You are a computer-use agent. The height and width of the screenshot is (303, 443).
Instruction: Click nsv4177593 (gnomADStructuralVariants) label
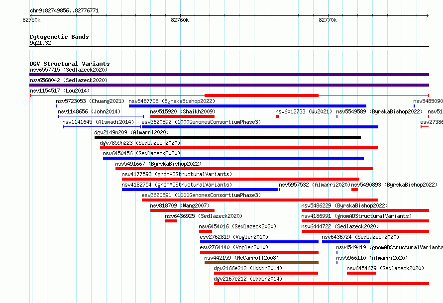(x=177, y=174)
